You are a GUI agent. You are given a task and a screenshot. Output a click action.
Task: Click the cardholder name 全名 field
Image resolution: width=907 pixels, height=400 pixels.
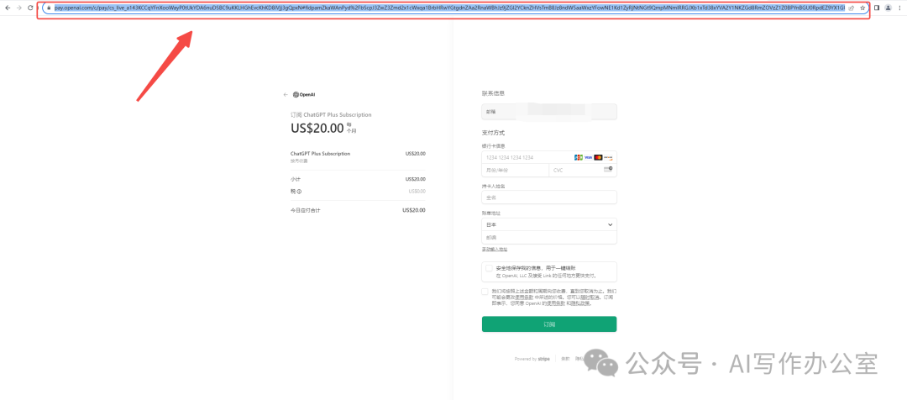click(548, 197)
